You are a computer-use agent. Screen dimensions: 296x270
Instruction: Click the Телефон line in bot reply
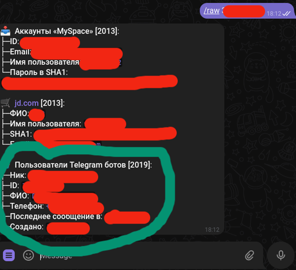coord(53,206)
